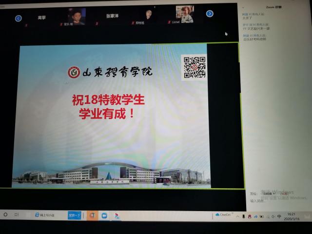Click the blue 搜索一下 button
This screenshot has width=312, height=234.
pyautogui.click(x=75, y=215)
